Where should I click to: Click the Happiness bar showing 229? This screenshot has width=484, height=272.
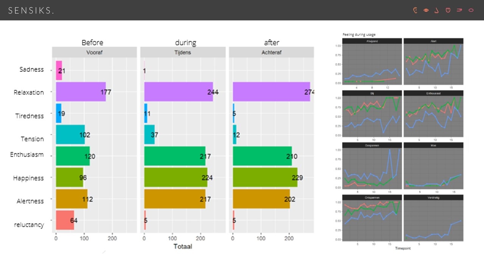(265, 178)
